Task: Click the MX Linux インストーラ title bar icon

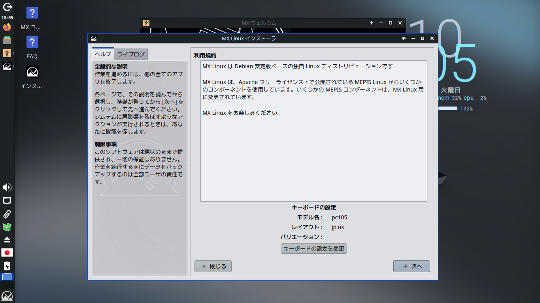Action: tap(94, 38)
